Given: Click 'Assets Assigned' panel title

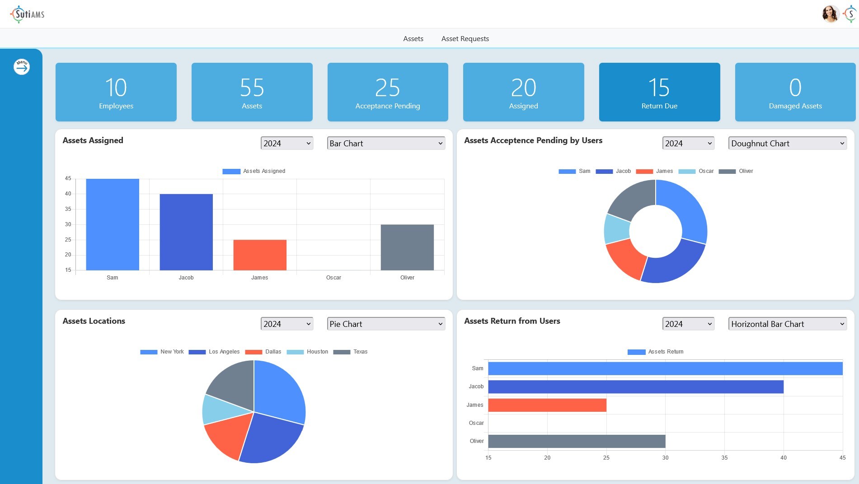Looking at the screenshot, I should pos(93,140).
